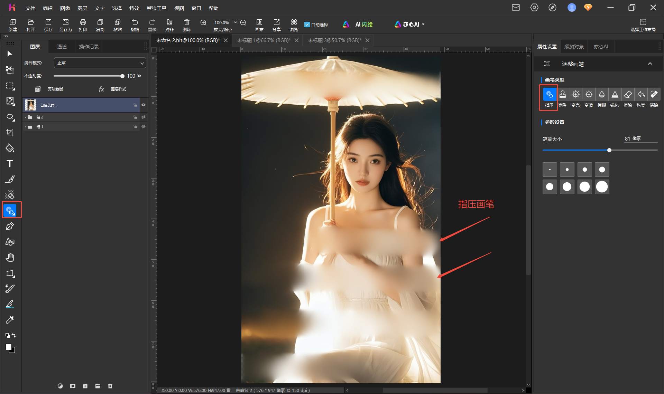Viewport: 664px width, 394px height.
Task: Click the 笔刷大小 brush size slider handle
Action: coord(609,150)
